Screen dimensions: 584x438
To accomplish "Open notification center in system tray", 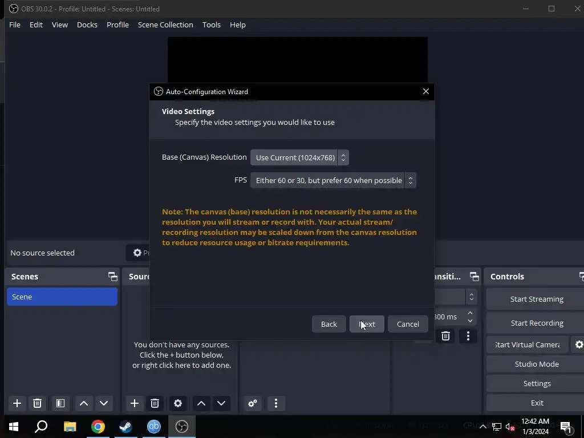I will (x=566, y=427).
